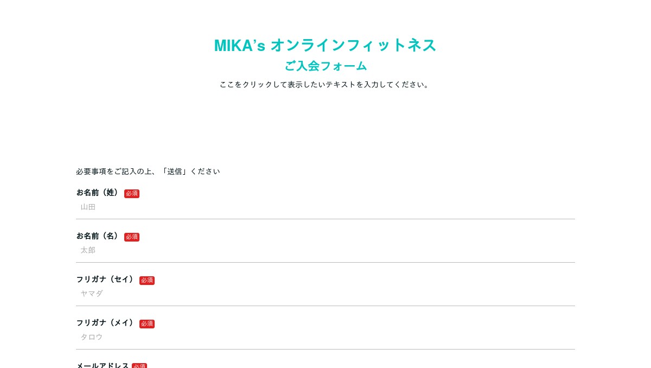Select the ご入会フォーム subtitle heading
The image size is (651, 368).
coord(325,66)
